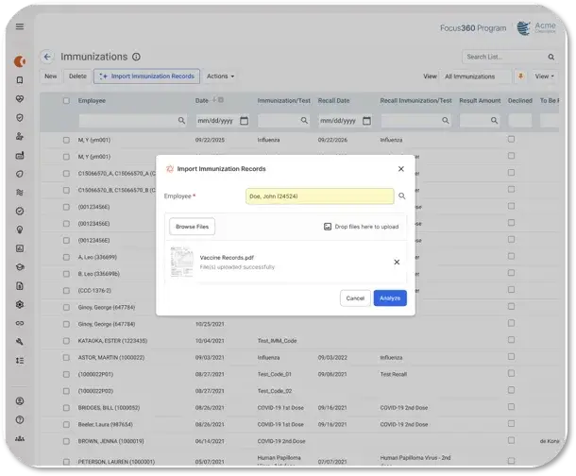Open the chain link sidebar icon
Screen dimensions: 576x476
tap(20, 323)
